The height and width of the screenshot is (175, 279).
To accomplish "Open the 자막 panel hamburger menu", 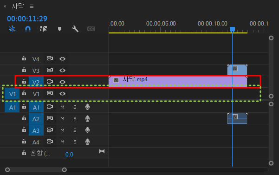I will click(x=32, y=6).
